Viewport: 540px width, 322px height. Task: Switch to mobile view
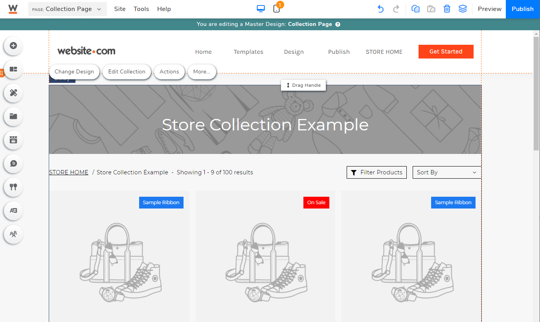[x=277, y=9]
